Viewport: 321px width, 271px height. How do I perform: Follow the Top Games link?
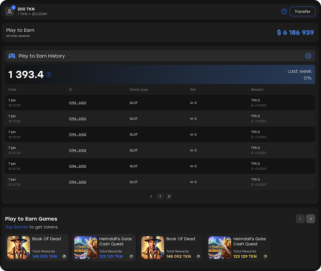click(x=17, y=227)
